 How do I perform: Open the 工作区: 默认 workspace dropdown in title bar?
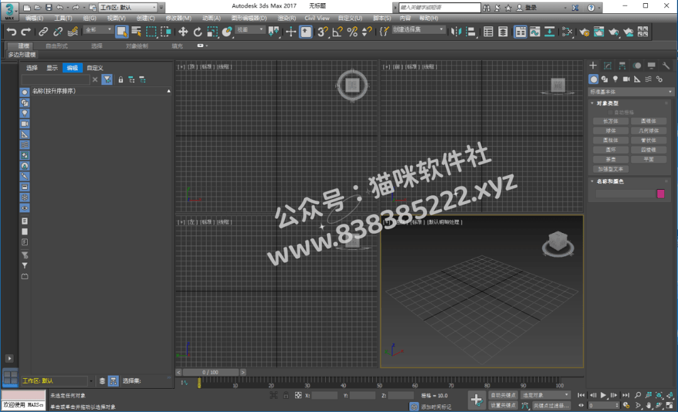point(128,8)
